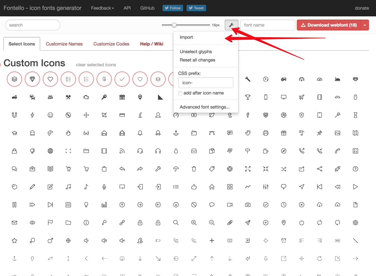Select the home icon

212,187
